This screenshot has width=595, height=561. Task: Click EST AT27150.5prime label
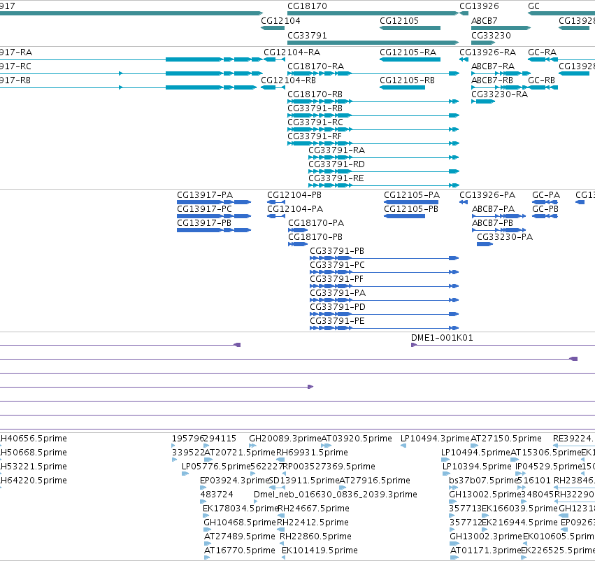506,439
